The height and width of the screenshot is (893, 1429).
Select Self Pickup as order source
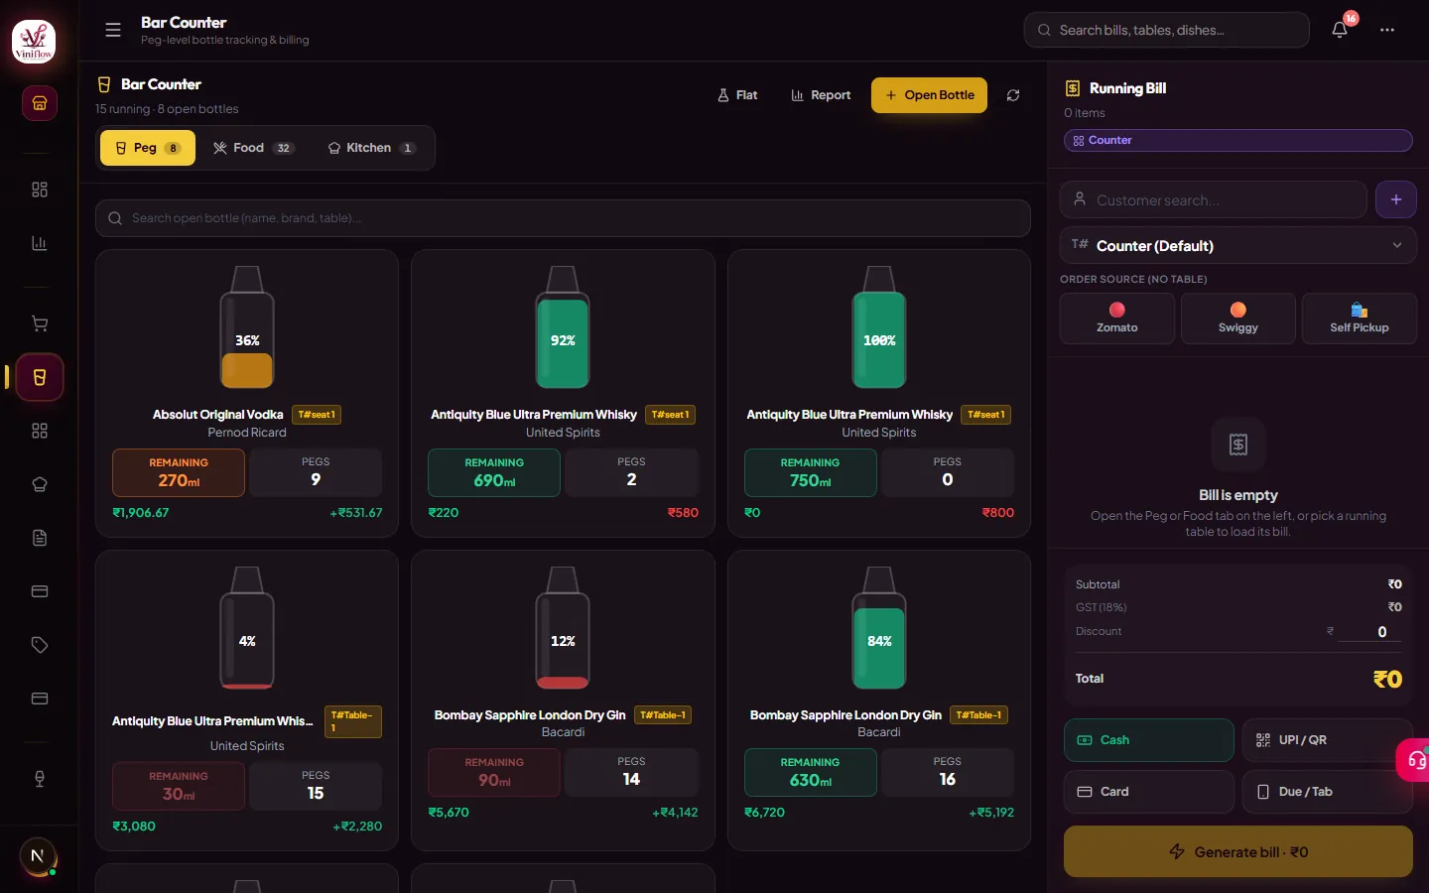(x=1360, y=319)
